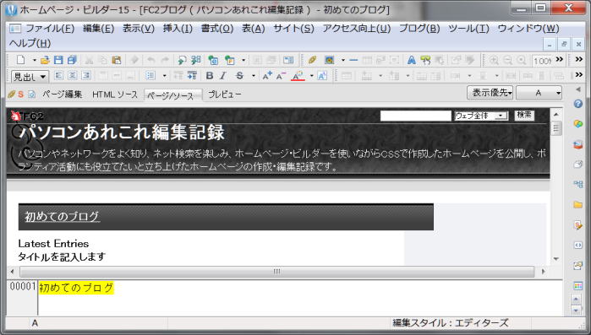
Task: Open the insert image dropdown arrow
Action: point(343,60)
